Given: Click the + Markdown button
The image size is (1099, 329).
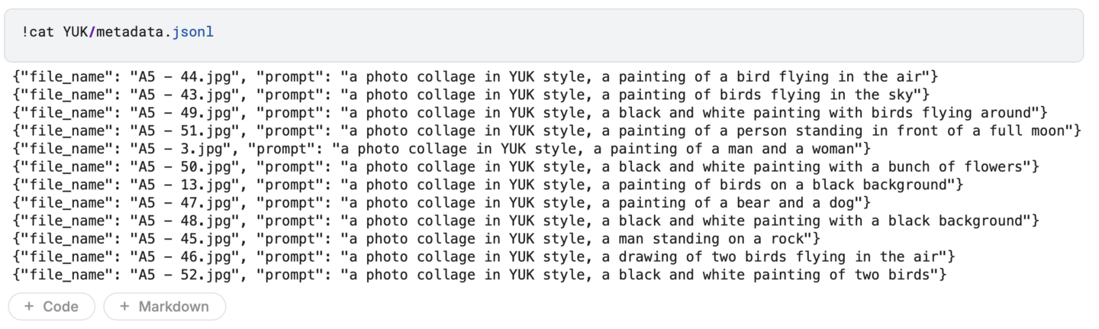Looking at the screenshot, I should (165, 307).
